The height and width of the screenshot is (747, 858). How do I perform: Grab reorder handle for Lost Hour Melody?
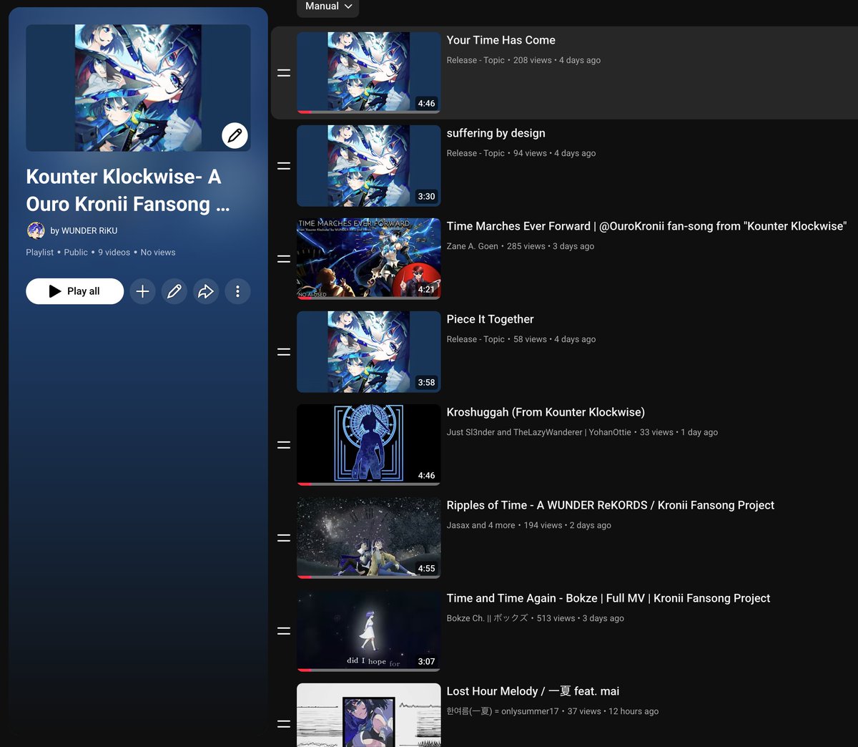coord(284,724)
